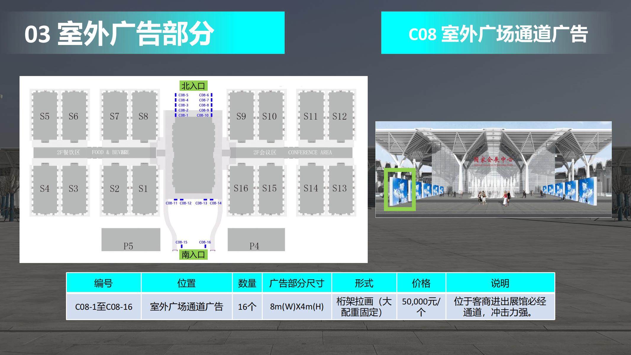
Task: Click the "位置" table header
Action: (187, 283)
